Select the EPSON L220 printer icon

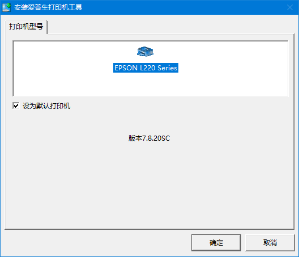146,52
